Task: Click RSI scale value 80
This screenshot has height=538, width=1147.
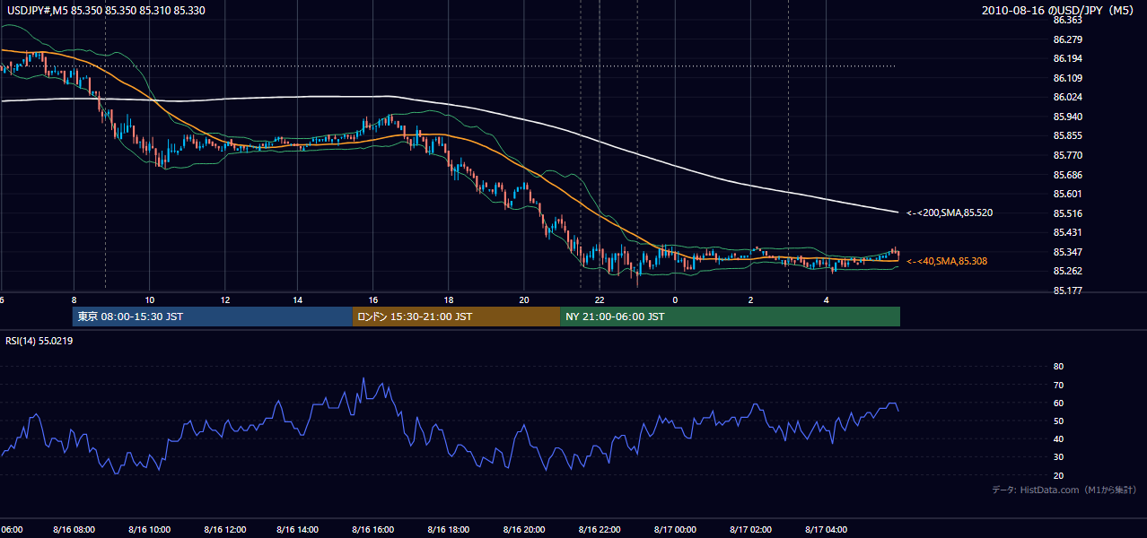Action: (1058, 367)
